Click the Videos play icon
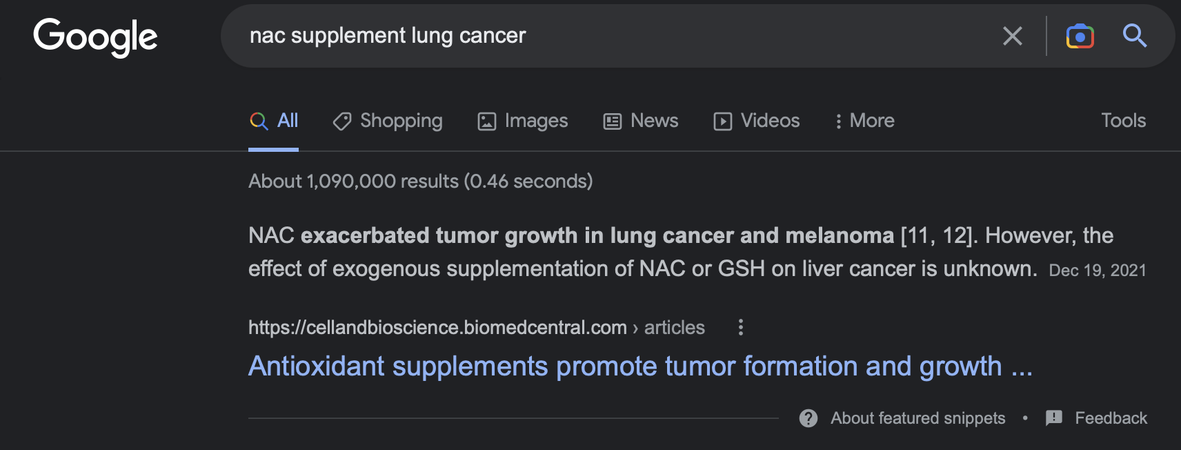Screen dimensions: 1181x450 (x=723, y=121)
